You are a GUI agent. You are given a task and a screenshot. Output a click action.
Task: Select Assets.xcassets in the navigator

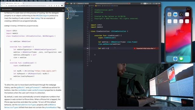pyautogui.click(x=72, y=14)
